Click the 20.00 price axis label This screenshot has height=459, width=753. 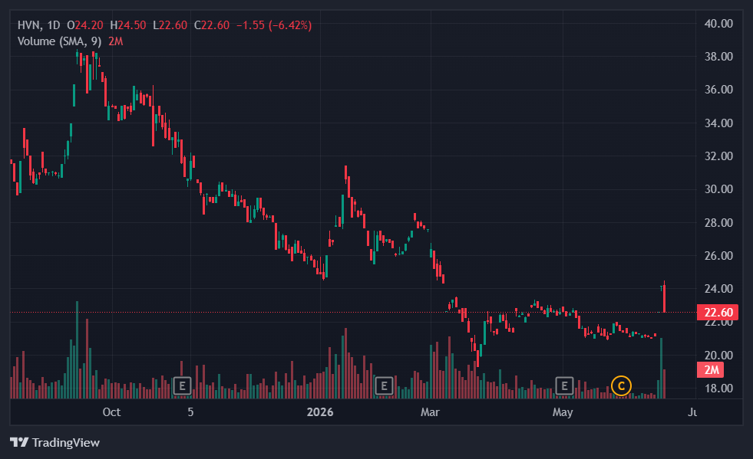pos(718,356)
